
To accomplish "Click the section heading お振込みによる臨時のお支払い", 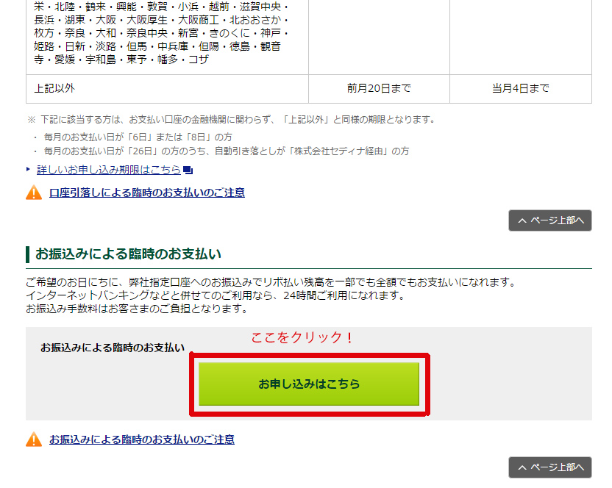I will pos(129,254).
